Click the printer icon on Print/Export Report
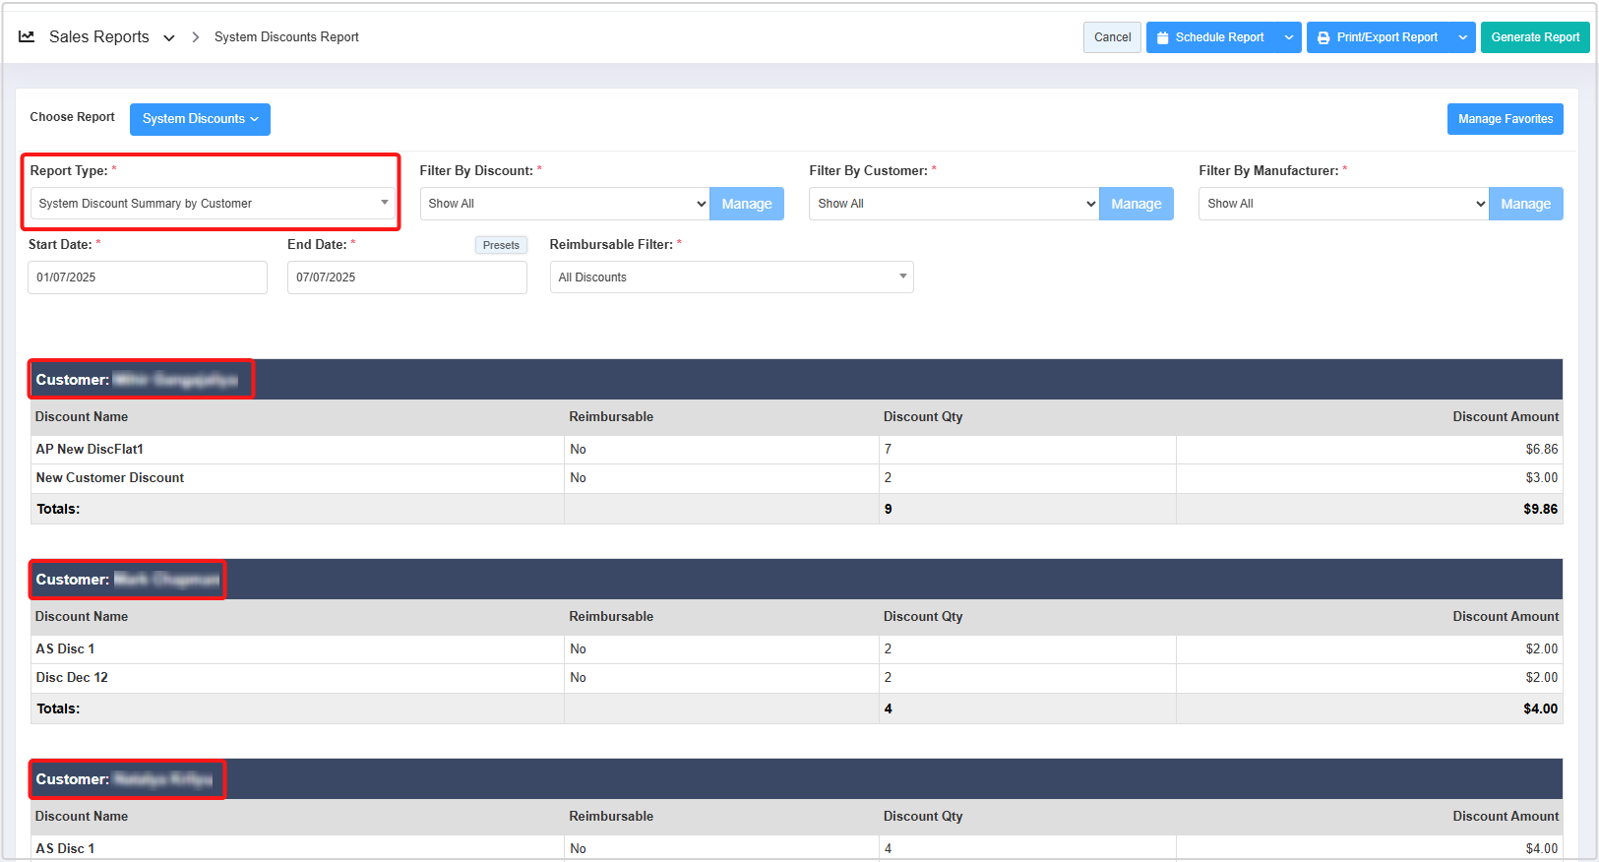The image size is (1599, 862). click(1323, 37)
